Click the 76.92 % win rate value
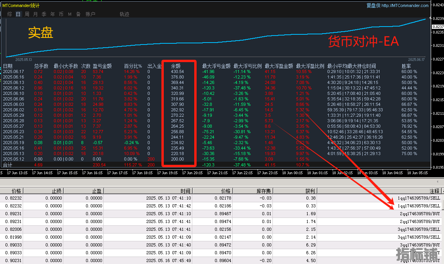Viewport: 444px width, 264px height. click(x=409, y=126)
